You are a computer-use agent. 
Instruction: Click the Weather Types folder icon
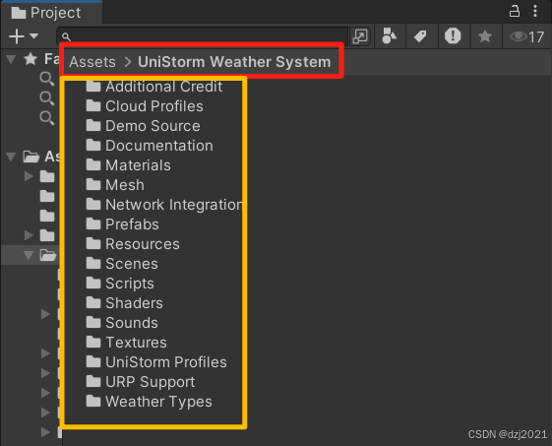pyautogui.click(x=93, y=401)
